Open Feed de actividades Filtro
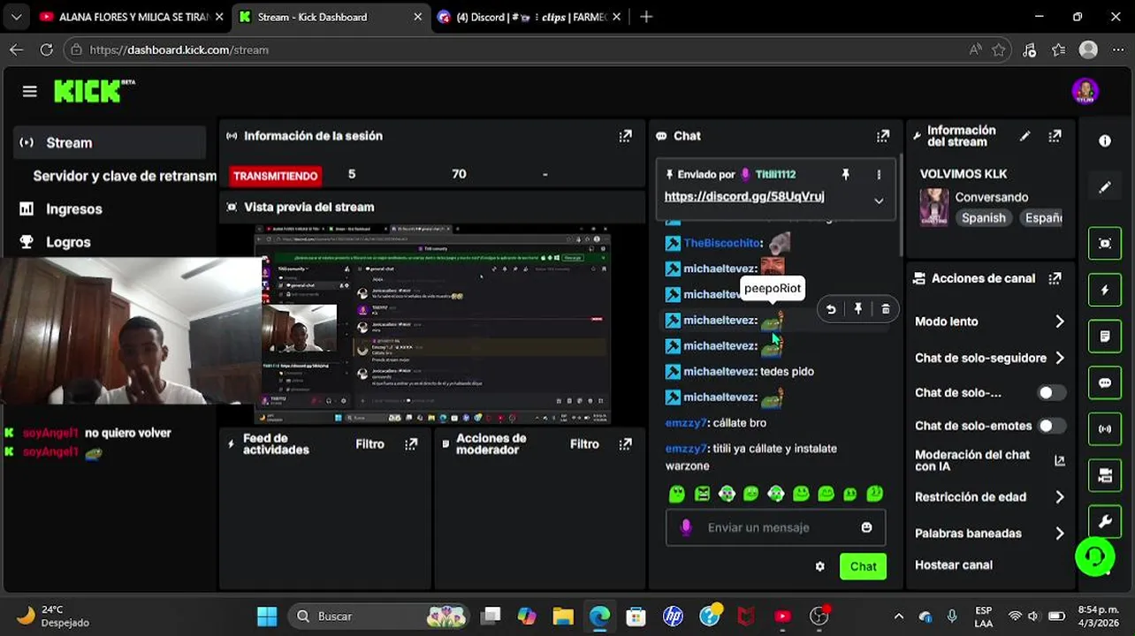The height and width of the screenshot is (636, 1135). (369, 444)
